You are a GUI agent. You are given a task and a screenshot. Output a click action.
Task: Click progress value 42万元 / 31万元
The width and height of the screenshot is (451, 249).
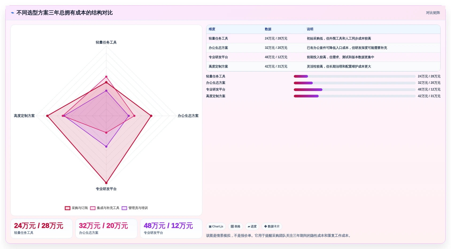click(x=429, y=96)
